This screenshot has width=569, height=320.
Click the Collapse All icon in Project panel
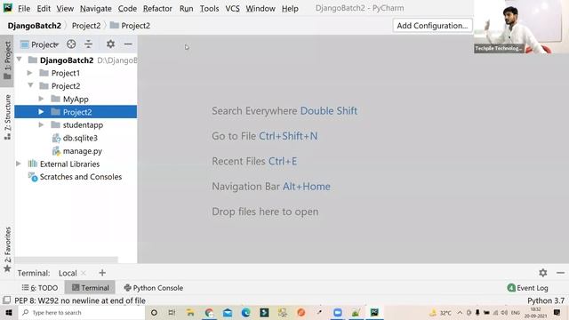[x=89, y=44]
